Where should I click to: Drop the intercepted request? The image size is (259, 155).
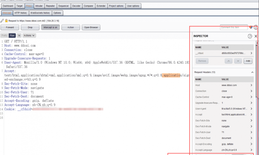(30, 27)
